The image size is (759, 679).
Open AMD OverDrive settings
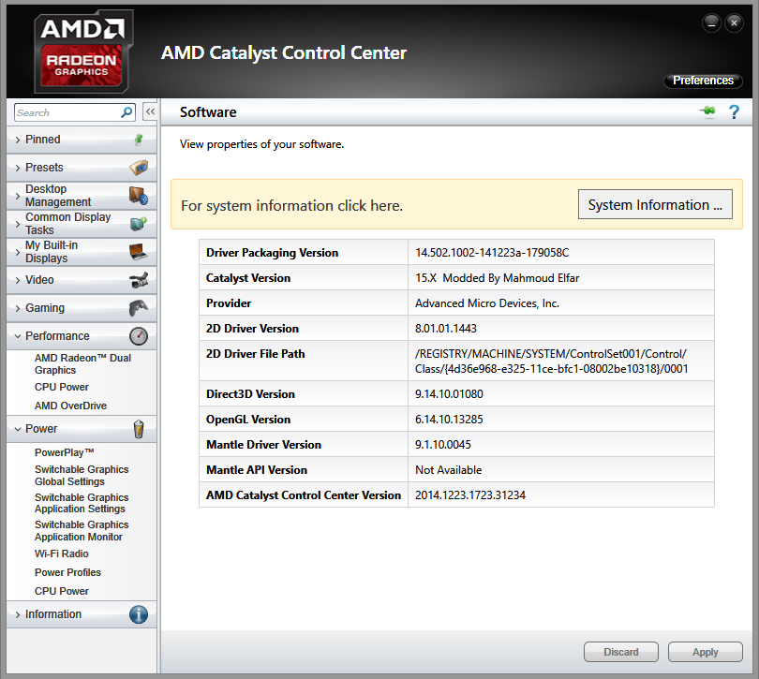[x=70, y=406]
